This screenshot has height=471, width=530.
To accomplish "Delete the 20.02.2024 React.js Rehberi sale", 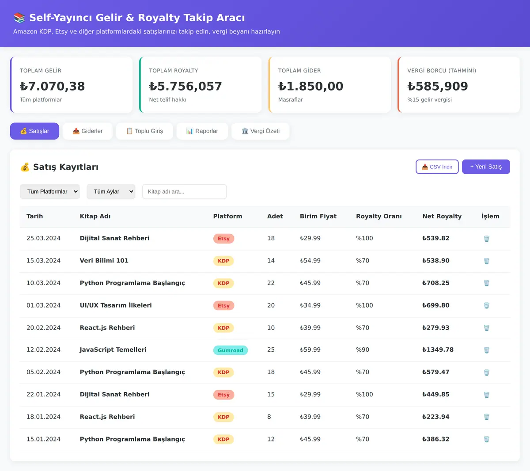I will [x=486, y=328].
